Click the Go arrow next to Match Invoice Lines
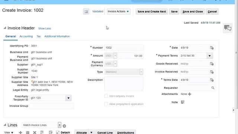This screenshot has width=238, height=134. point(64,126)
